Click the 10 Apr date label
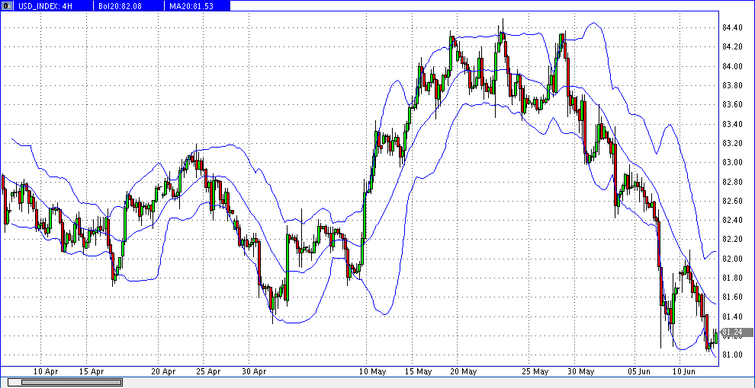 click(x=47, y=371)
